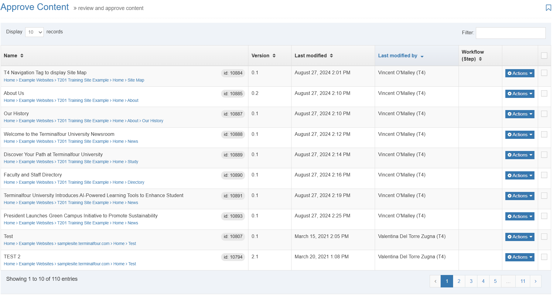The image size is (553, 295).
Task: Go to previous page arrow
Action: coord(435,281)
